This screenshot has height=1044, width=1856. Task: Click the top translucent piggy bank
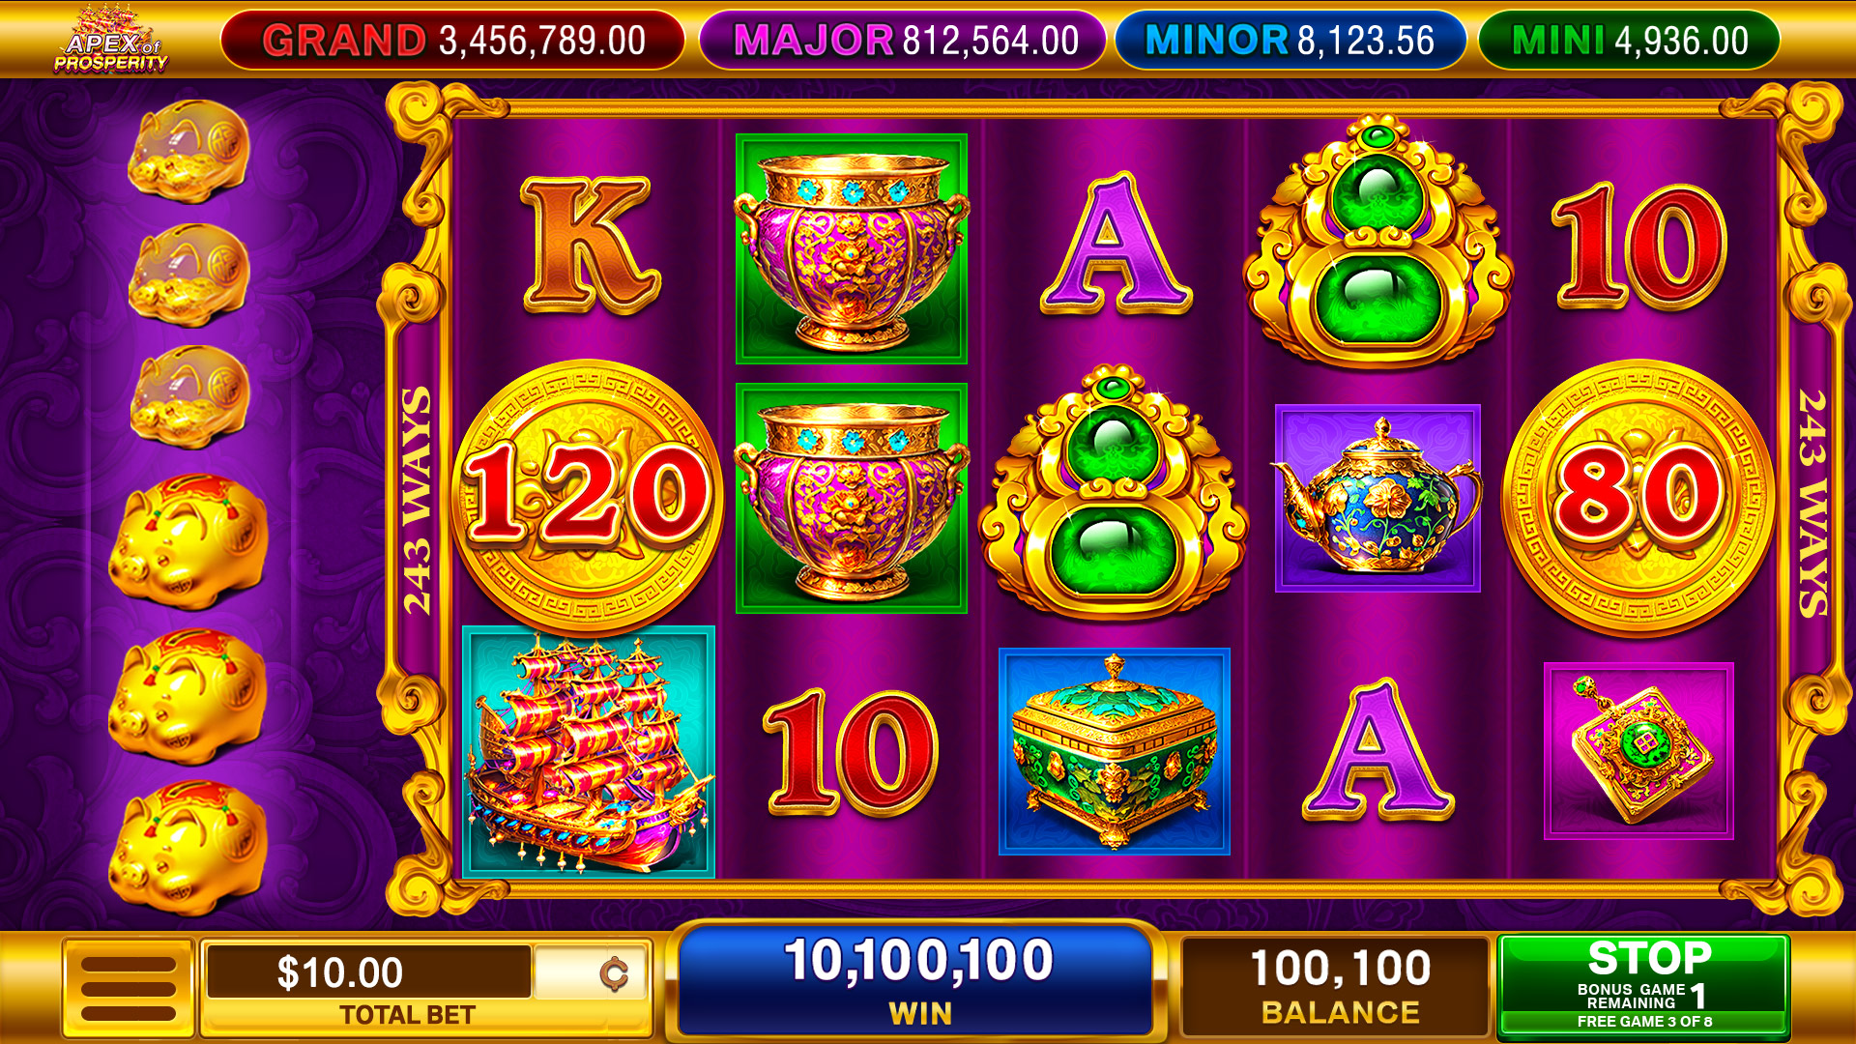[189, 152]
